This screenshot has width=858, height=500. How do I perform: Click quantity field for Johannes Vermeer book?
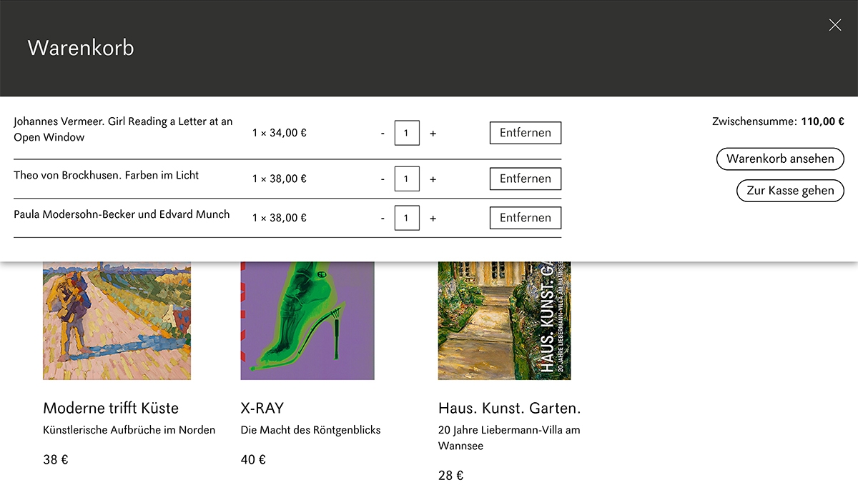[x=407, y=134]
